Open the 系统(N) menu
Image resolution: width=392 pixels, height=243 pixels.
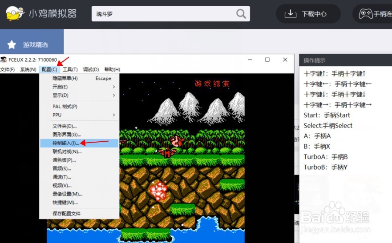point(28,69)
